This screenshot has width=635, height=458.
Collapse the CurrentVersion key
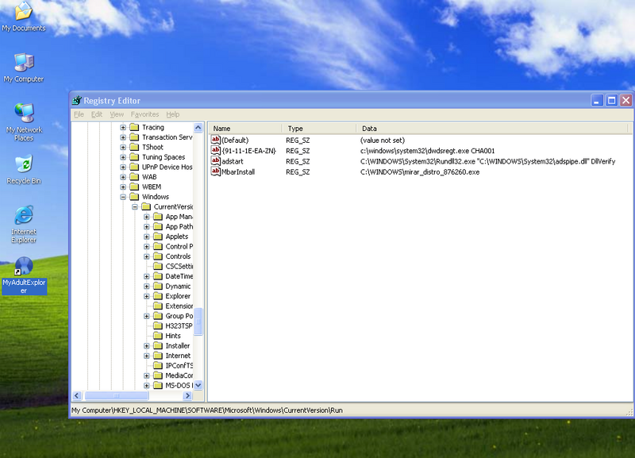(134, 206)
